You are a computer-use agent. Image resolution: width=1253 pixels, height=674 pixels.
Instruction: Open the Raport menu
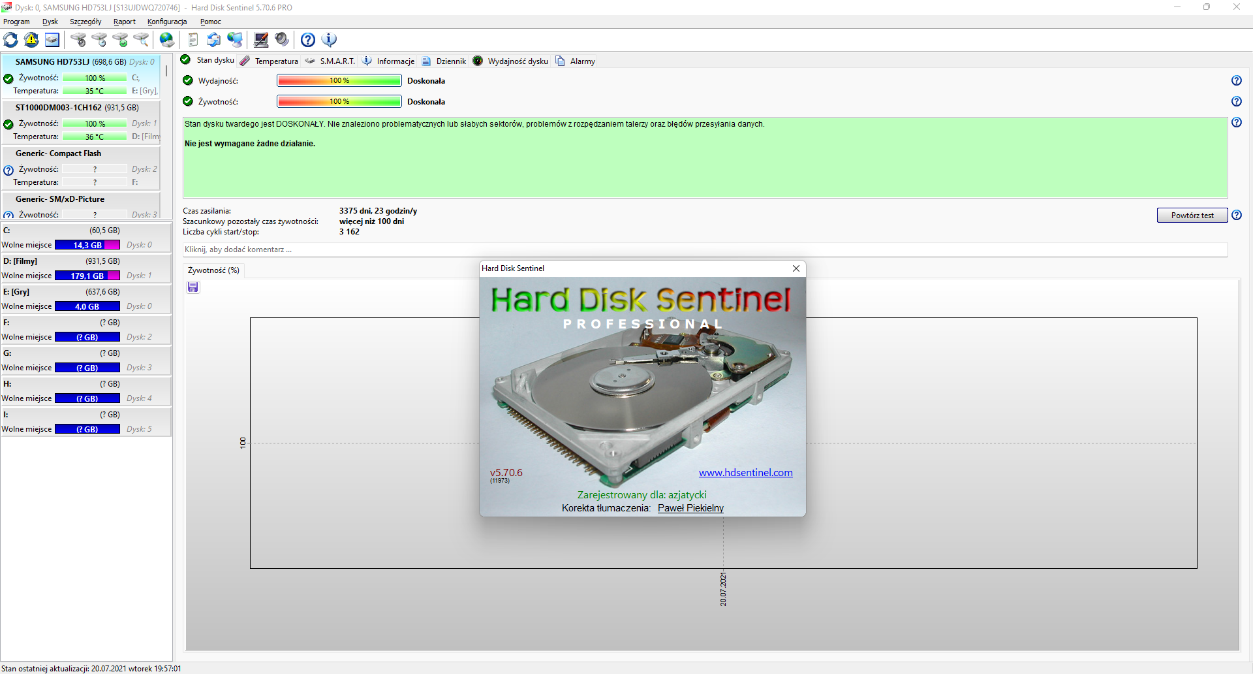point(125,22)
